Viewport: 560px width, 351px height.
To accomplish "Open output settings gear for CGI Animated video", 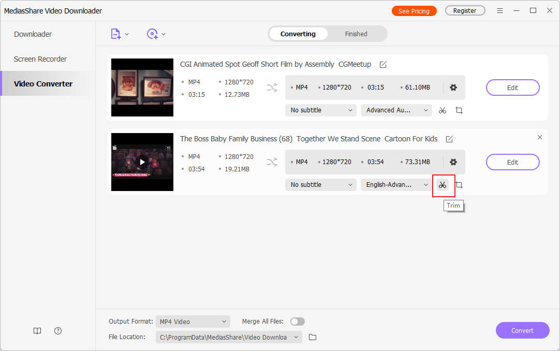I will tap(453, 87).
